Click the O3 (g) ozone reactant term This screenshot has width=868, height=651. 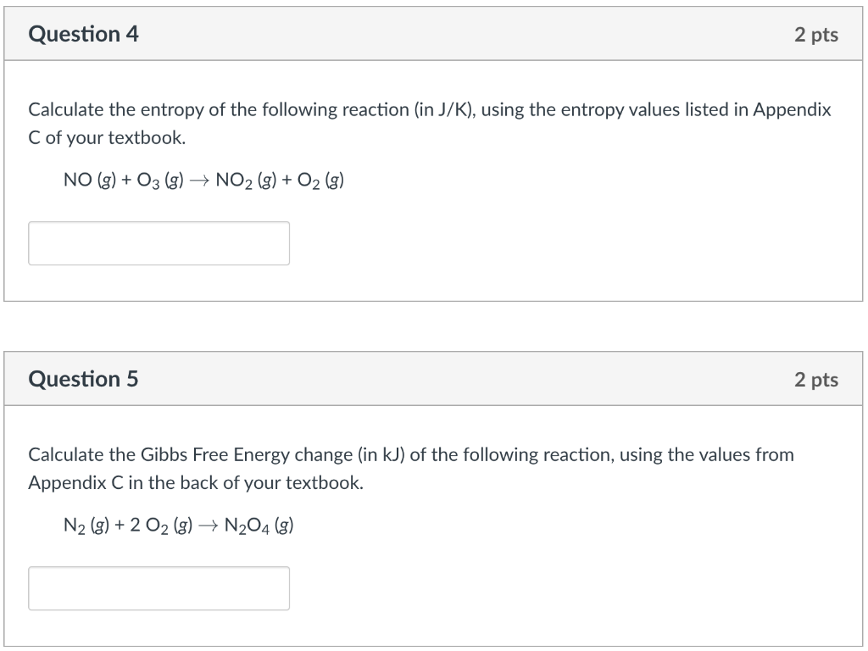[x=160, y=181]
